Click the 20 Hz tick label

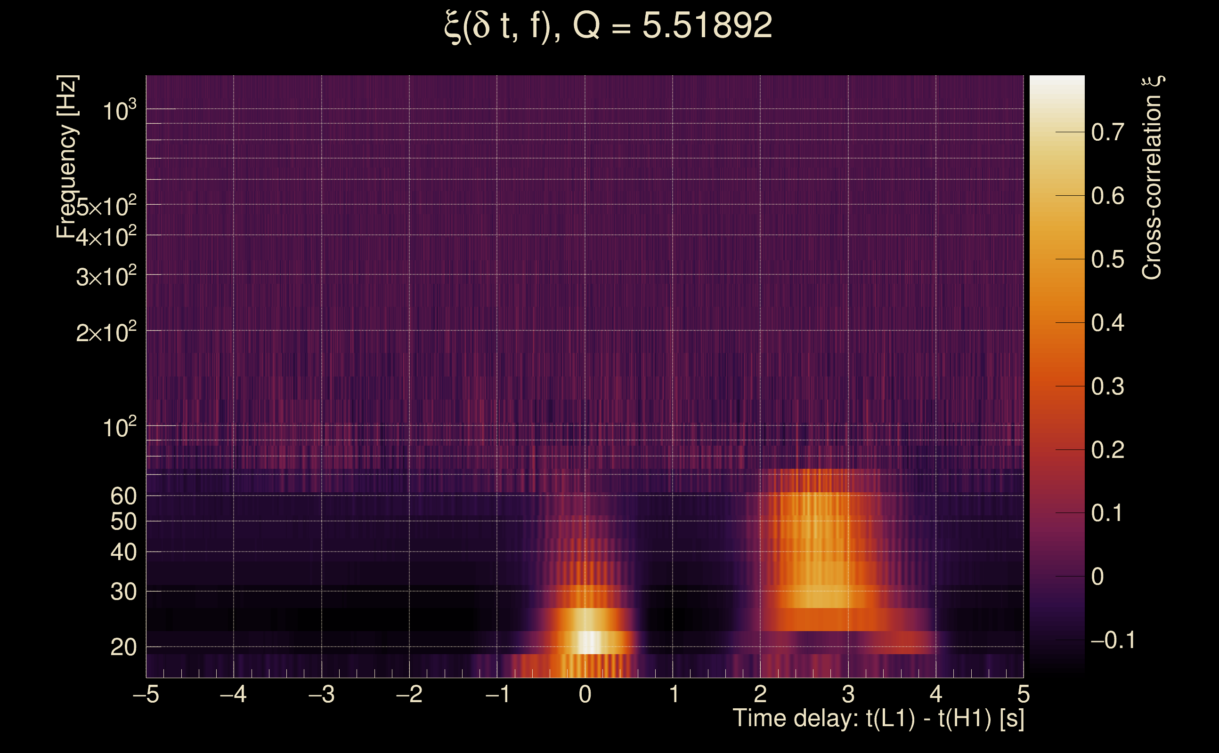(123, 648)
